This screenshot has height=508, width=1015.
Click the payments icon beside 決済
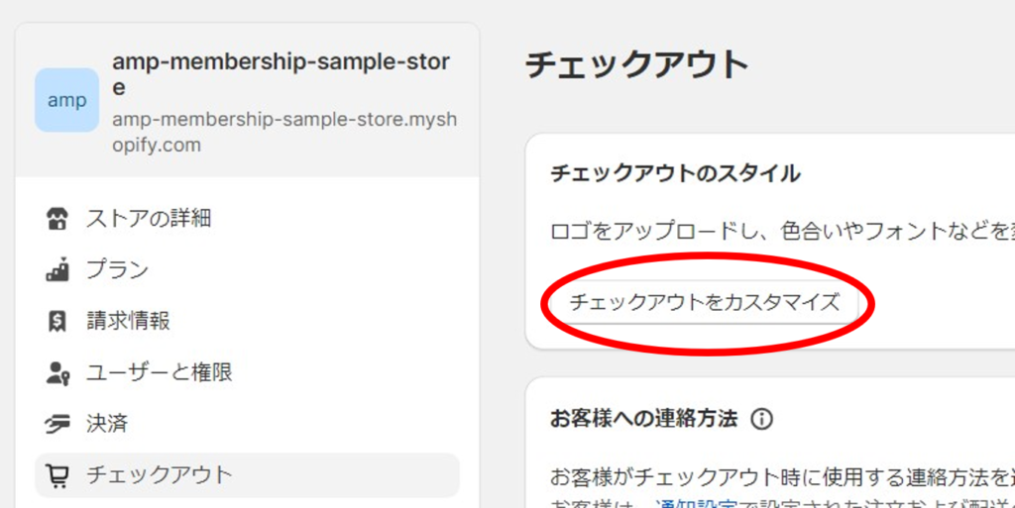(x=57, y=425)
